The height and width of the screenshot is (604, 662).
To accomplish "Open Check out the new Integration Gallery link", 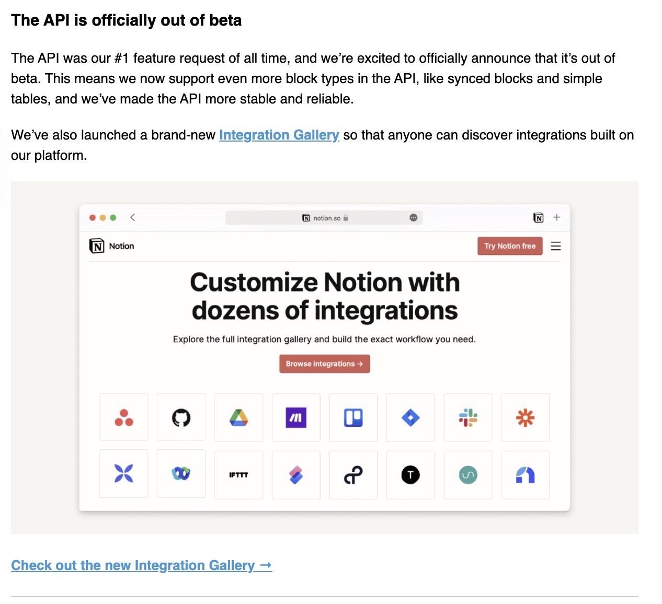I will click(x=141, y=566).
